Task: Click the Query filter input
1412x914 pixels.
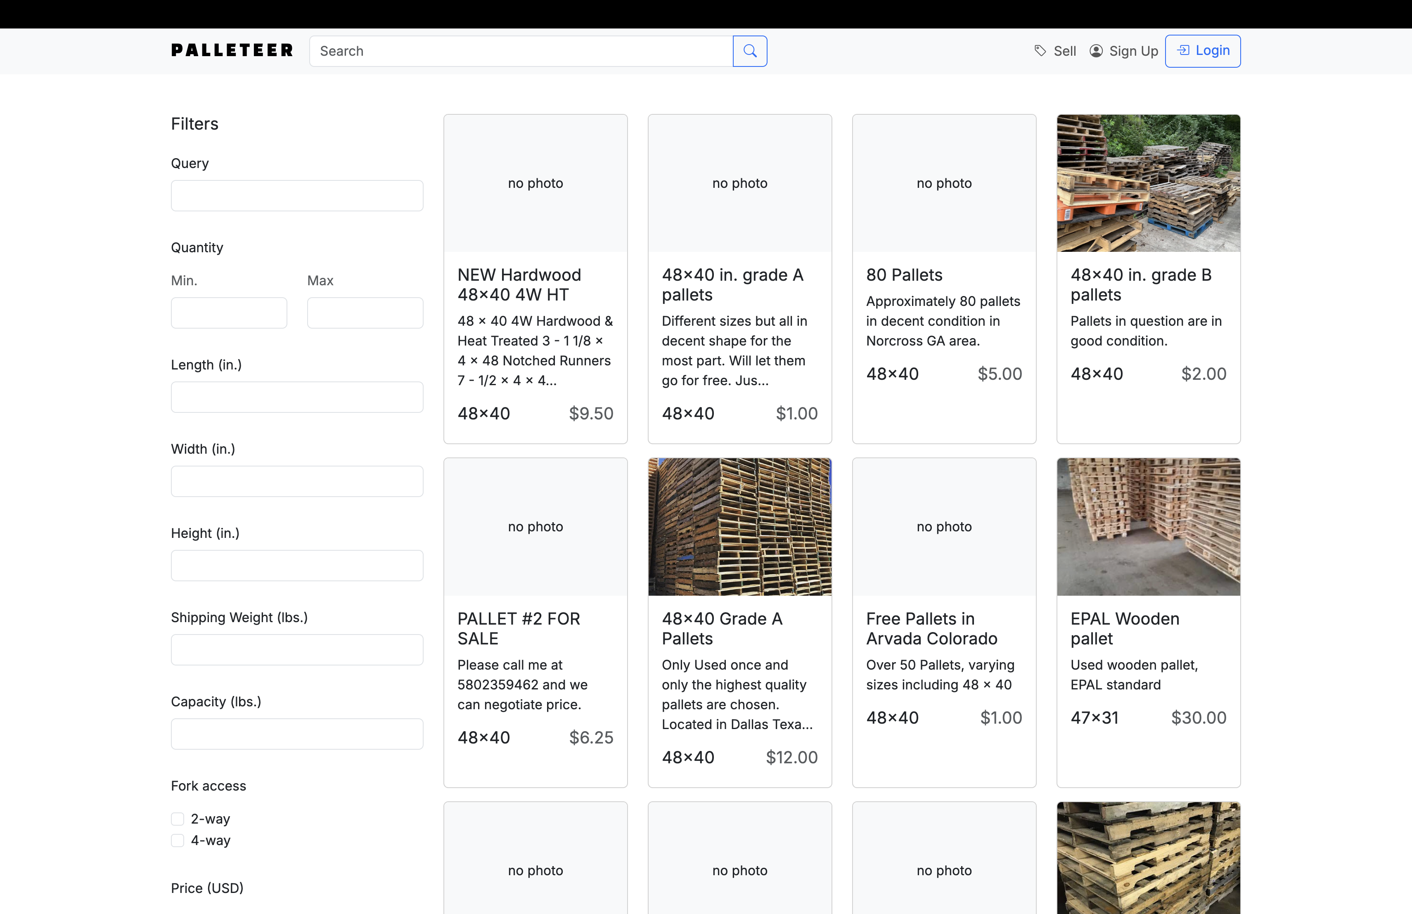Action: pyautogui.click(x=296, y=195)
